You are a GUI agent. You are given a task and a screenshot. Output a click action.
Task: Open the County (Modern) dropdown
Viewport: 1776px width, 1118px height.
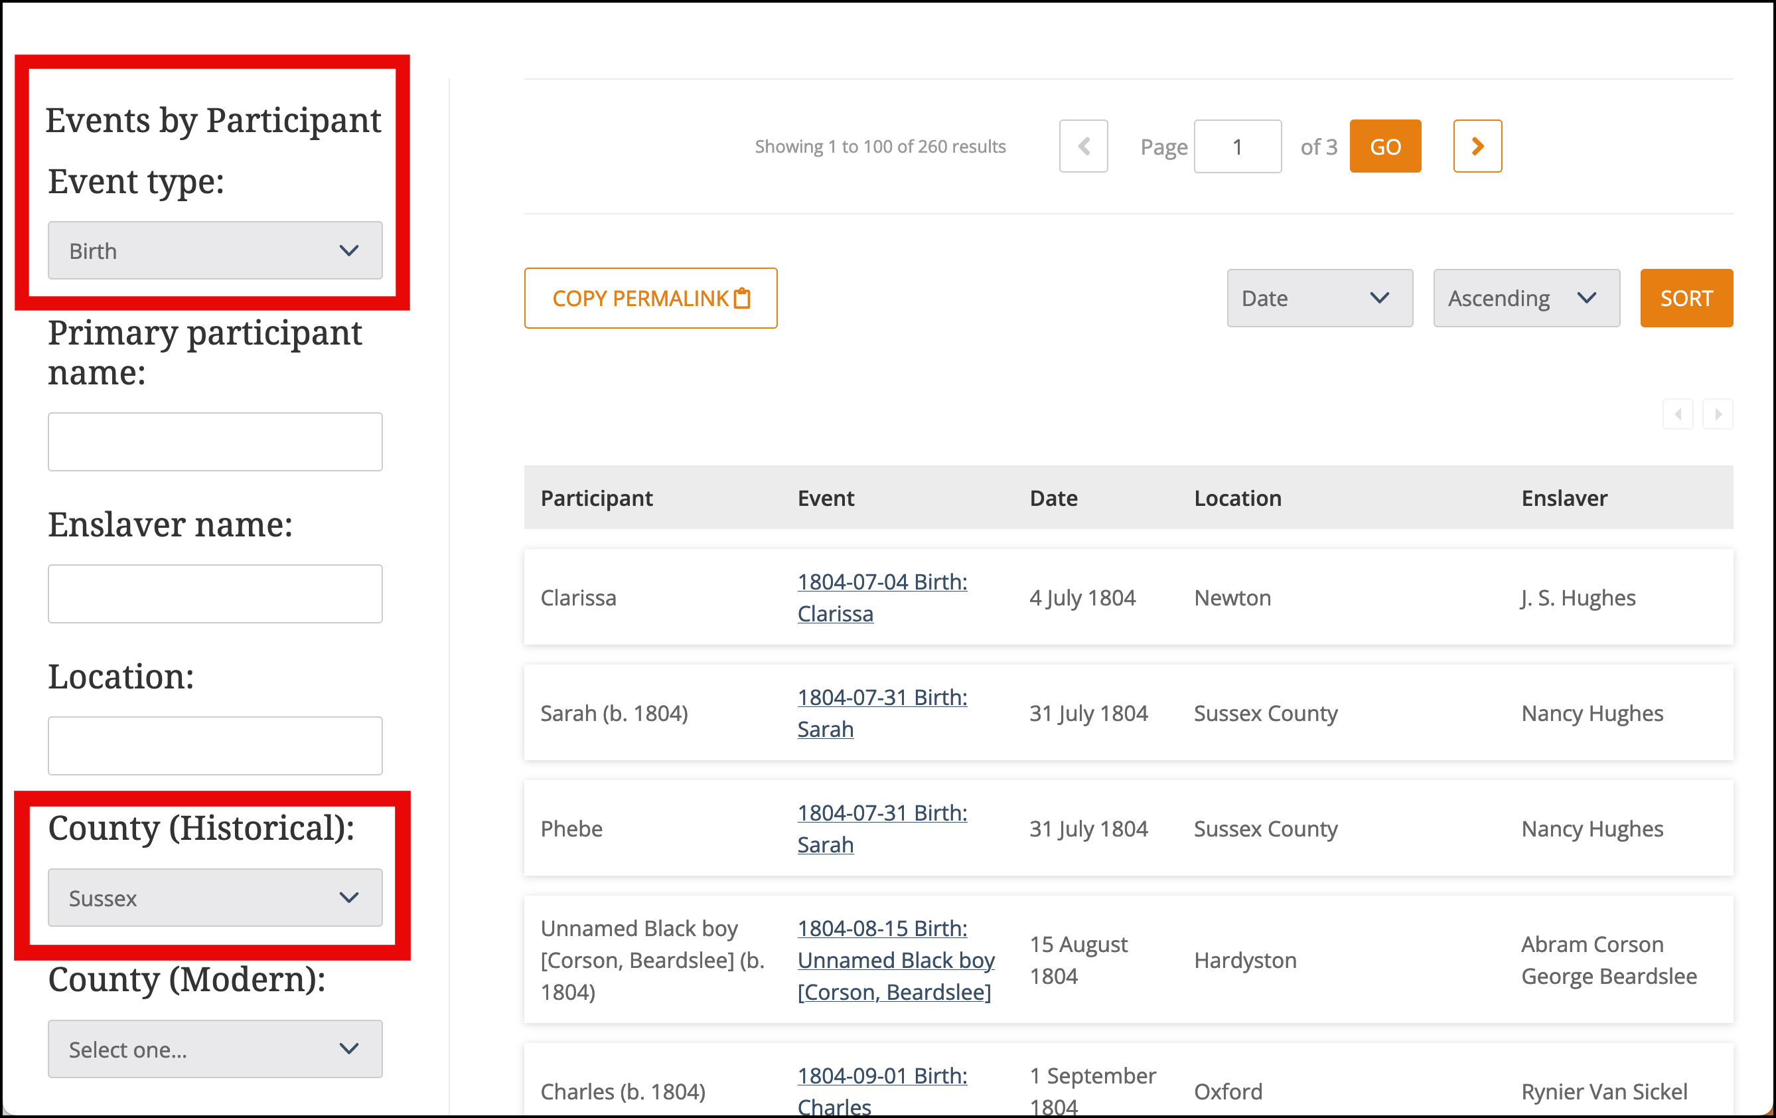(214, 1049)
